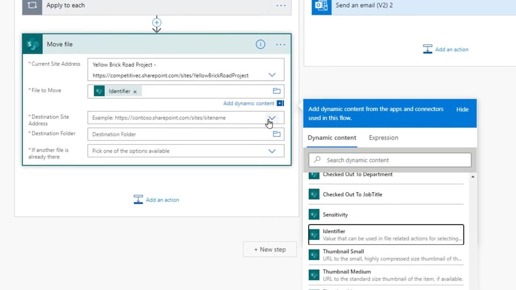The image size is (516, 290).
Task: Click SharePoint icon beside Thumbnail Medium
Action: [x=314, y=275]
